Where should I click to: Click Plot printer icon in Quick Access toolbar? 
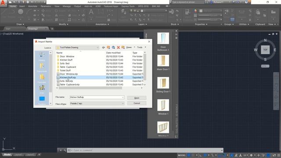coord(28,2)
